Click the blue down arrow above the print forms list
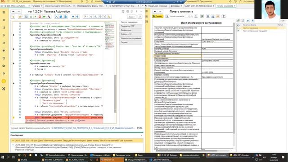The width and height of the screenshot is (288, 162). 252,21
